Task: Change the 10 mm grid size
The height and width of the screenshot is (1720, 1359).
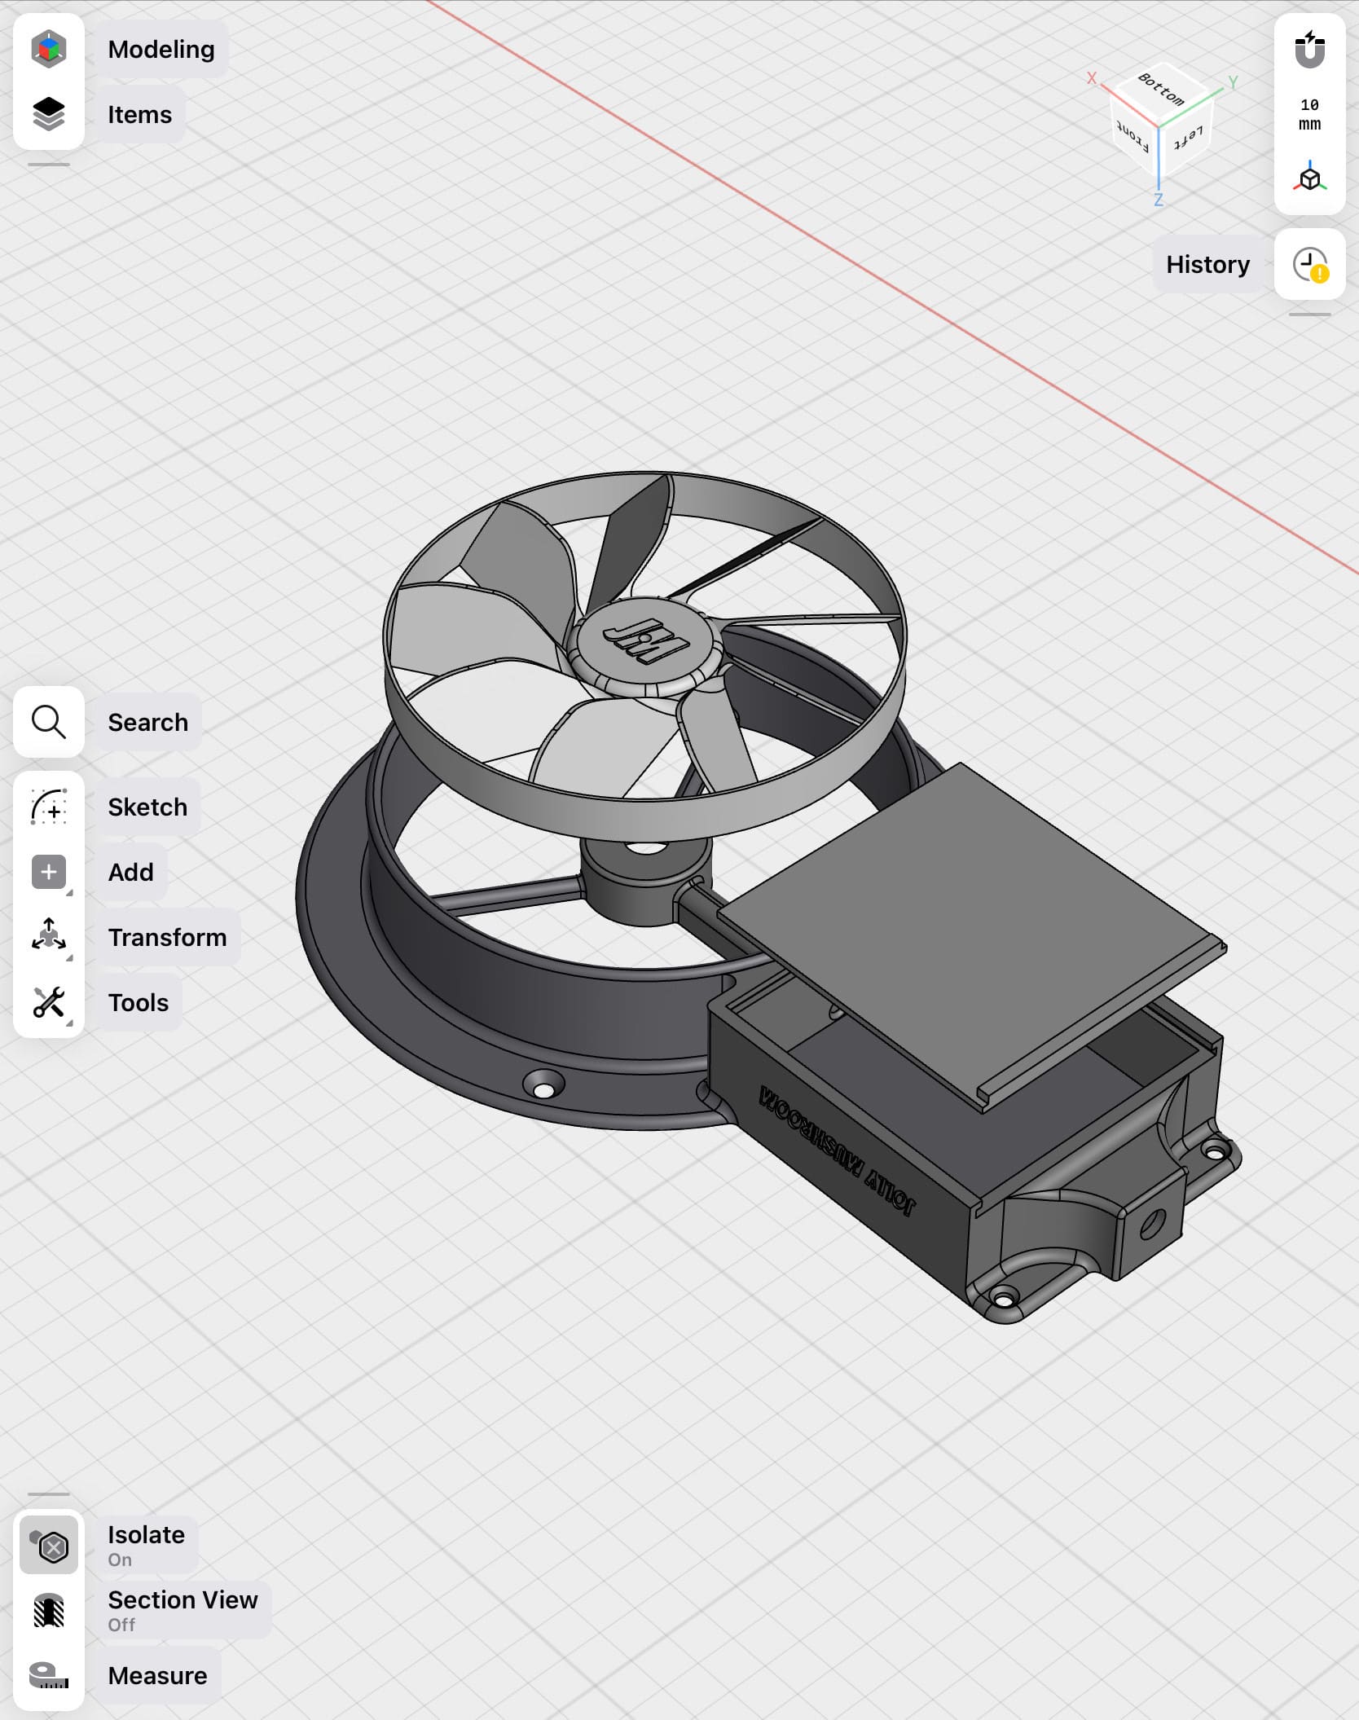Action: click(1310, 114)
